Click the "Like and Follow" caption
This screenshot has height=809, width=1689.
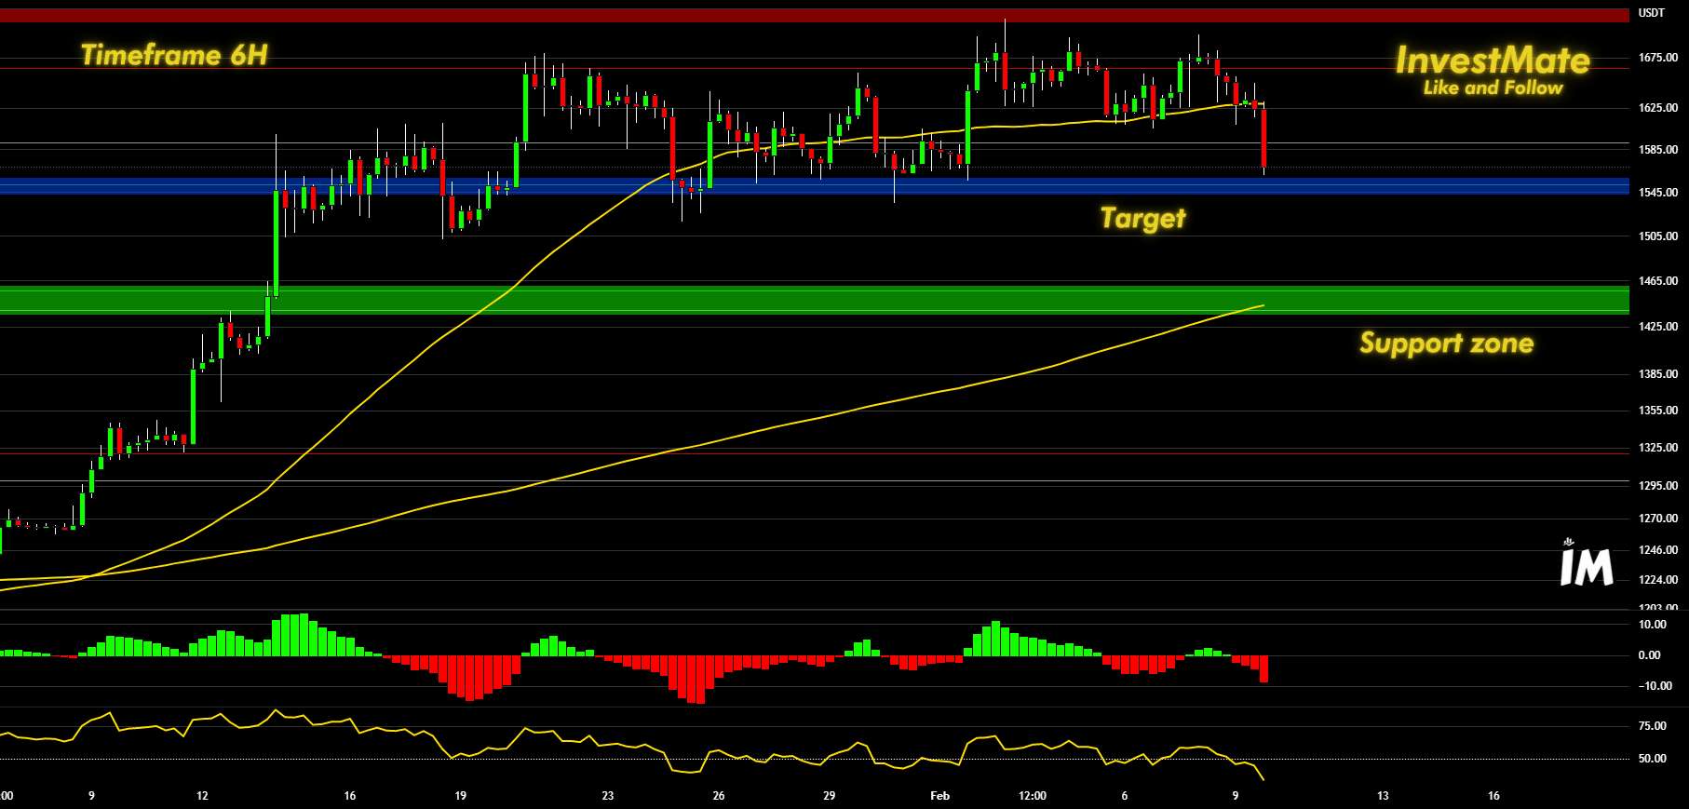[1493, 88]
